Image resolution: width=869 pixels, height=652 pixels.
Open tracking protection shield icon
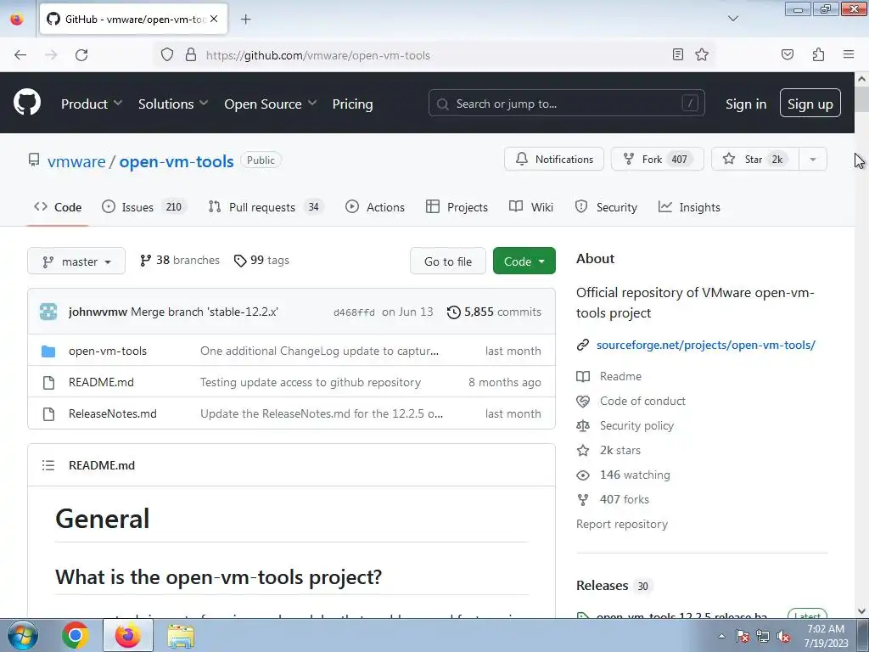(x=167, y=55)
